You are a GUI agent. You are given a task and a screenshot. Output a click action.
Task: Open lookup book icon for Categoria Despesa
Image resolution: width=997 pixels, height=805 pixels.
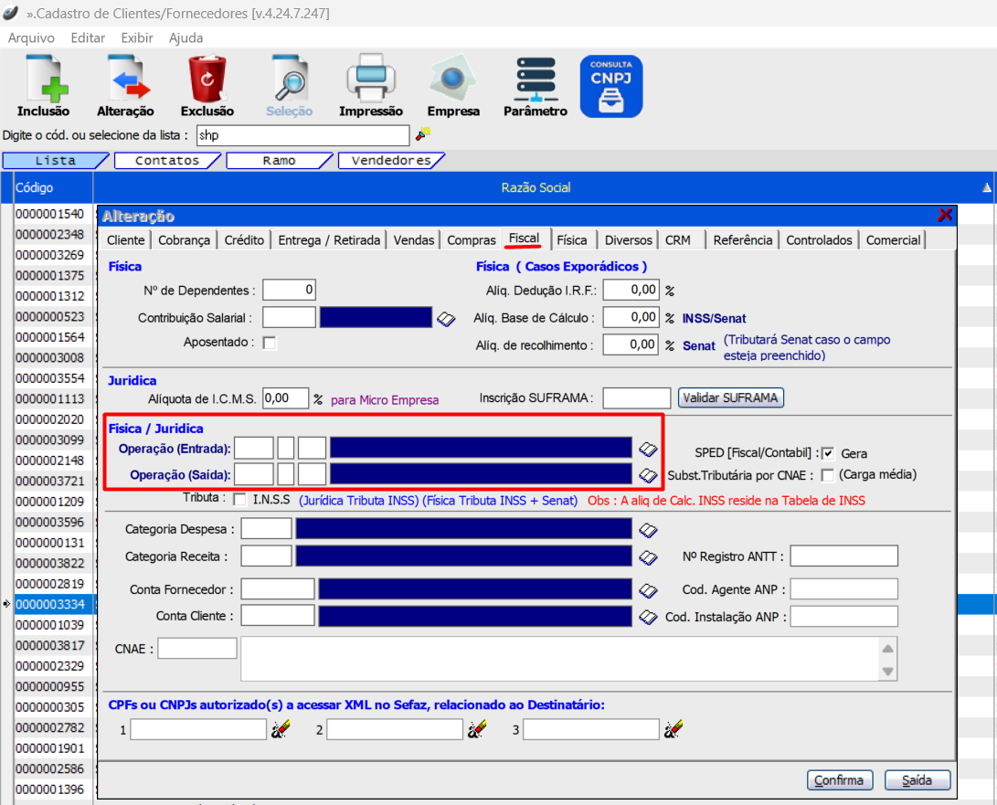(x=648, y=530)
